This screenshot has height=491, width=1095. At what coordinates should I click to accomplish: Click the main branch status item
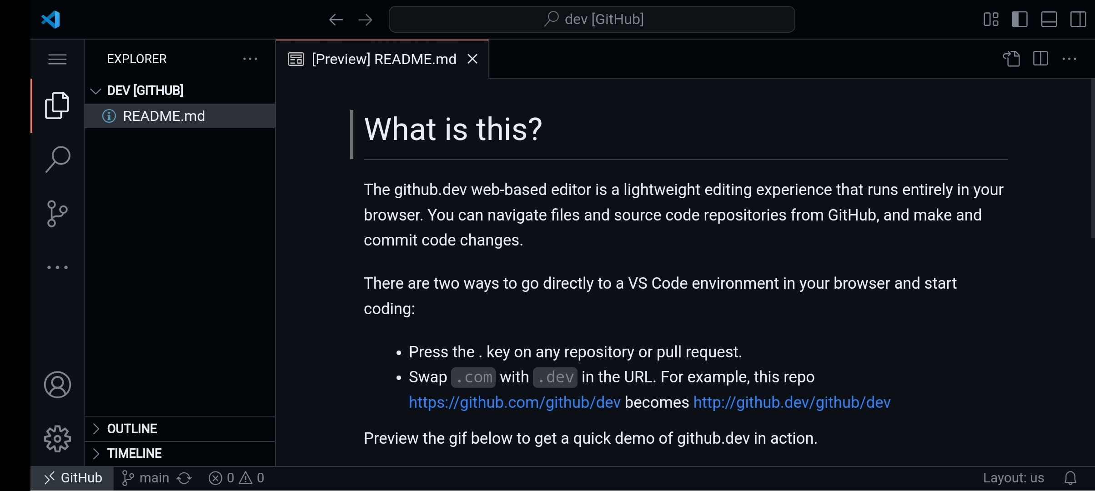point(146,478)
